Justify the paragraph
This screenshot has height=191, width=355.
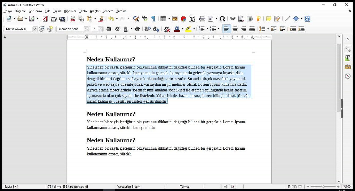pos(252,29)
